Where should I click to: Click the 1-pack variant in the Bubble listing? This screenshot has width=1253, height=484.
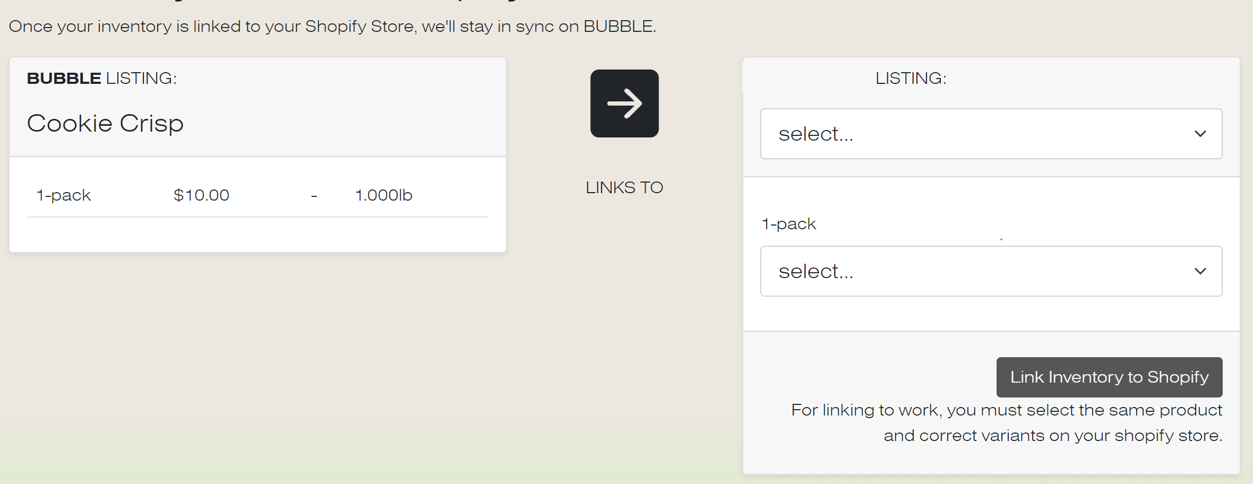click(x=64, y=195)
